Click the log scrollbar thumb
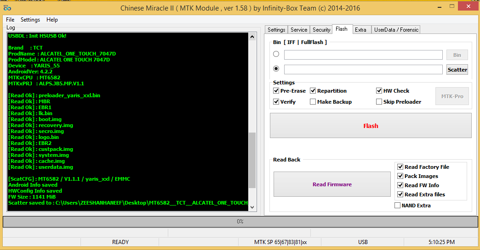This screenshot has height=250, width=480. click(x=252, y=160)
